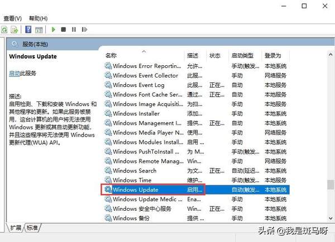Click the gear icon of Windows Search
The image size is (335, 242).
point(108,171)
